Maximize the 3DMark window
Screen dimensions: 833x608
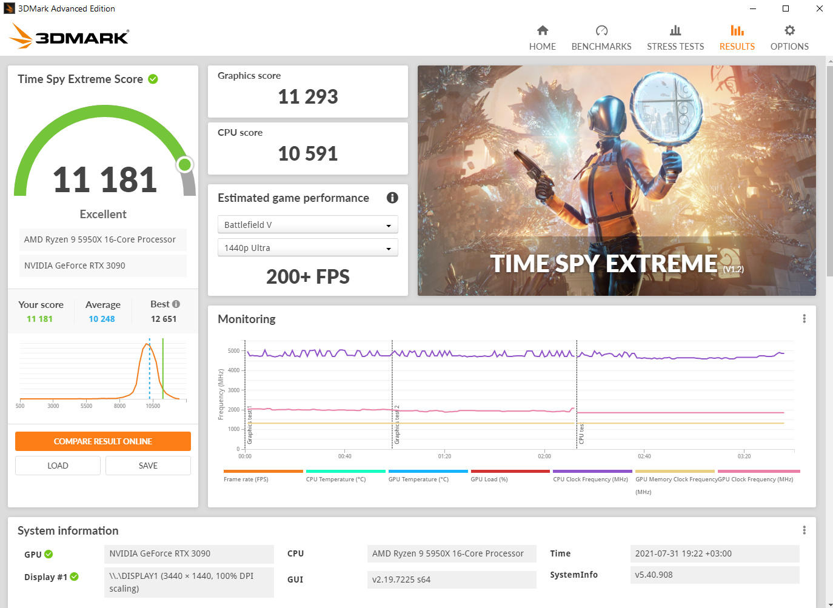click(786, 8)
